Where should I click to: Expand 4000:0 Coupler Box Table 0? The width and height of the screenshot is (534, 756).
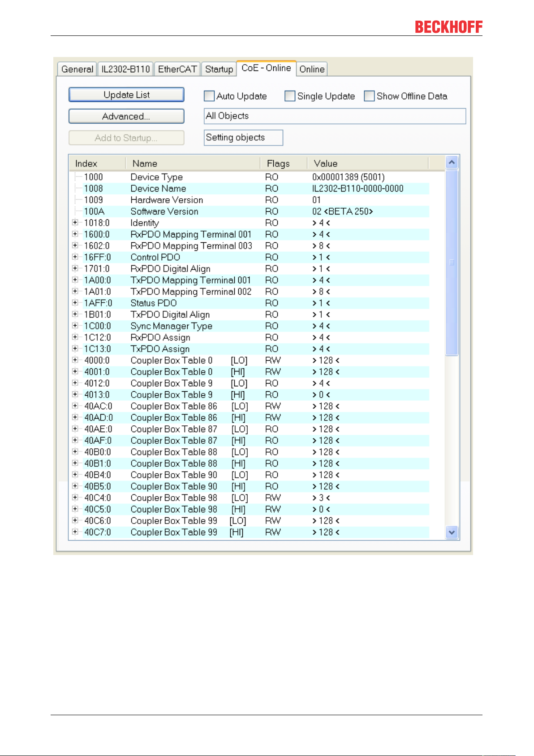(75, 360)
